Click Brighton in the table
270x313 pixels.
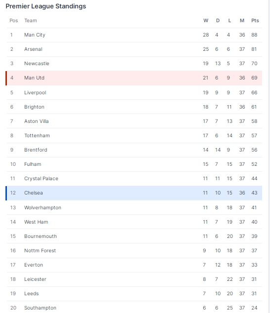34,107
